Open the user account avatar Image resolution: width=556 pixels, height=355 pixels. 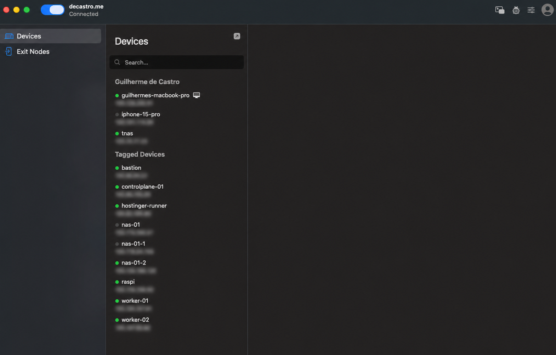click(x=547, y=10)
